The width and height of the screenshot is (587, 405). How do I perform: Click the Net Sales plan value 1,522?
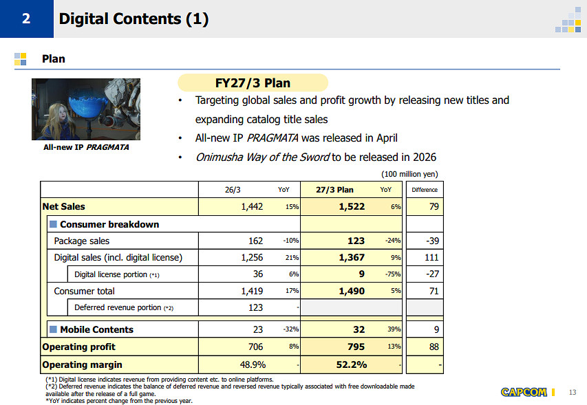pos(352,206)
